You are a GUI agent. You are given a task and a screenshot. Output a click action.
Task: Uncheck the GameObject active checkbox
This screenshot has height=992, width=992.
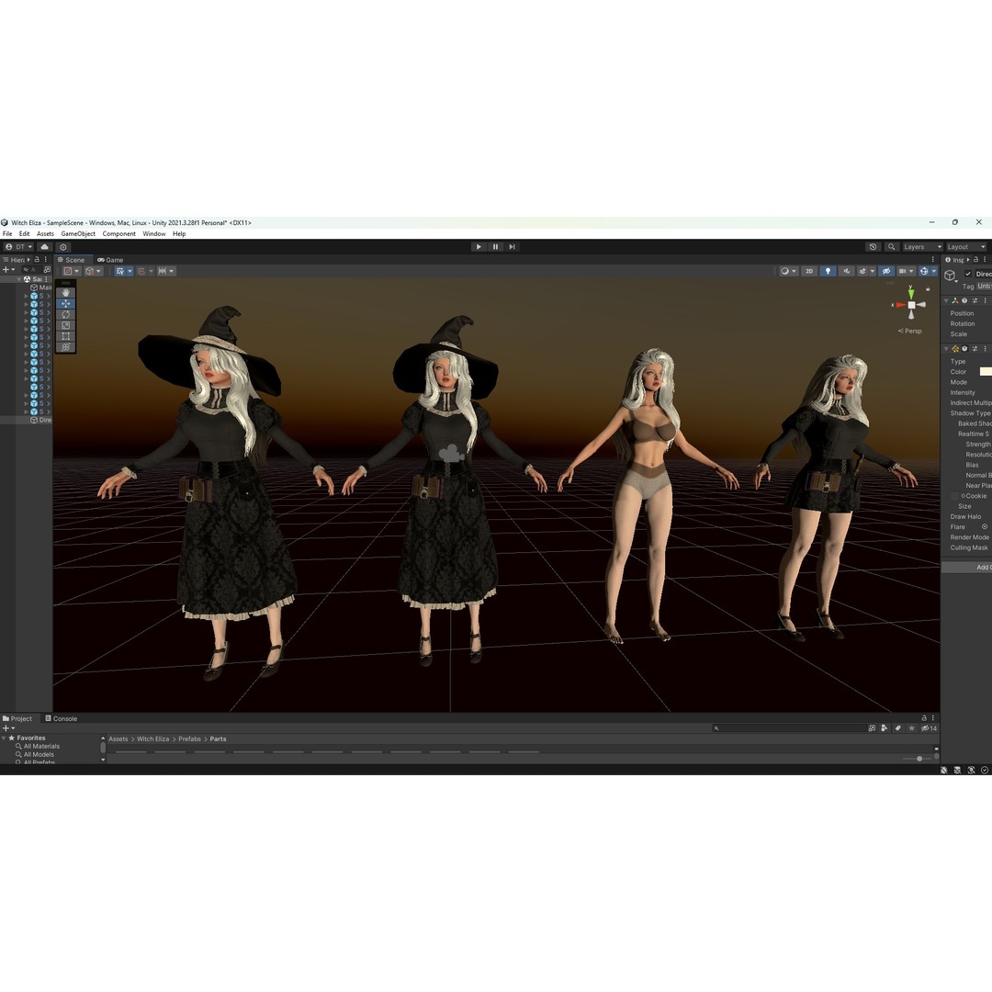(968, 274)
